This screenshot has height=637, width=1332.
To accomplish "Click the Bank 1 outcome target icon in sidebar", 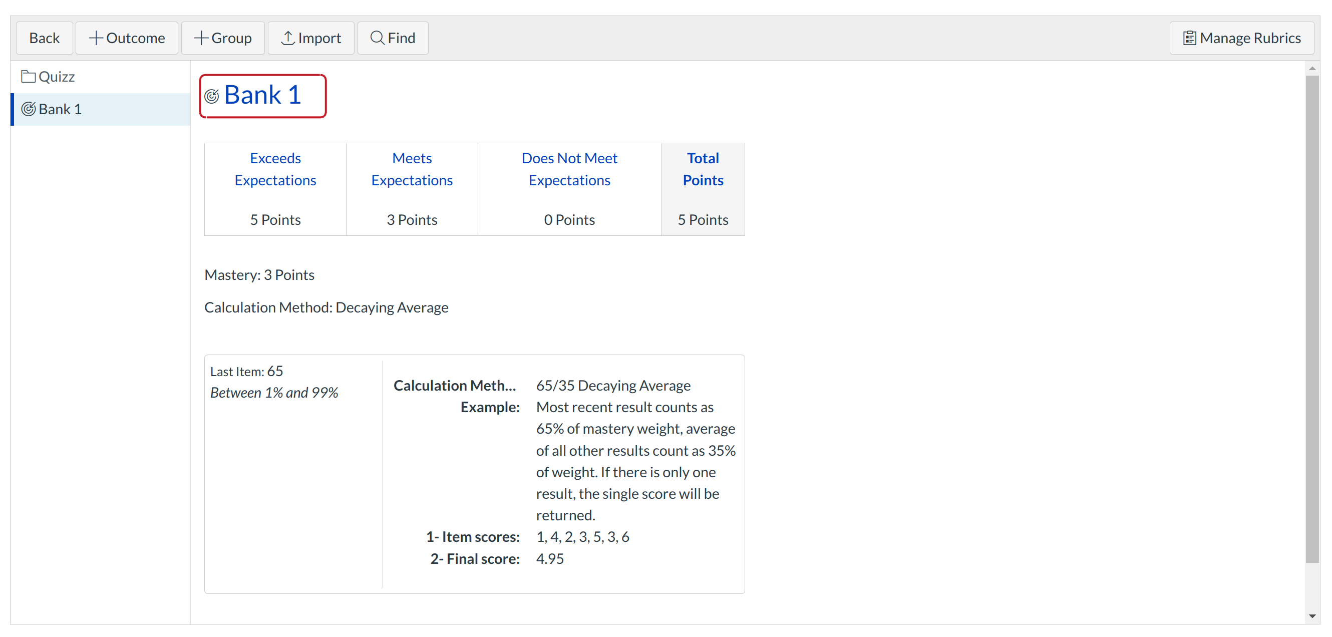I will pyautogui.click(x=28, y=109).
